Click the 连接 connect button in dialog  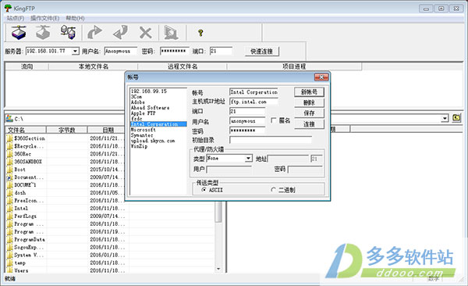click(309, 123)
